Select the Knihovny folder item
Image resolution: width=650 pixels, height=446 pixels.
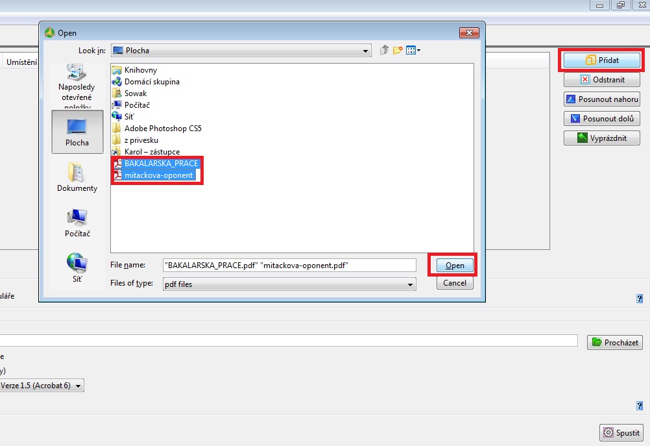[x=135, y=70]
